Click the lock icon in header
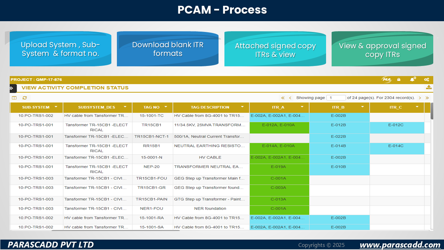 399,80
